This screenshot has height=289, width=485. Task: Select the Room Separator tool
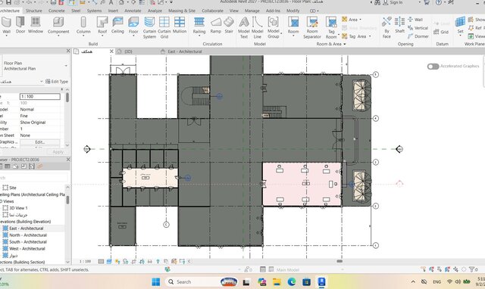[x=312, y=27]
